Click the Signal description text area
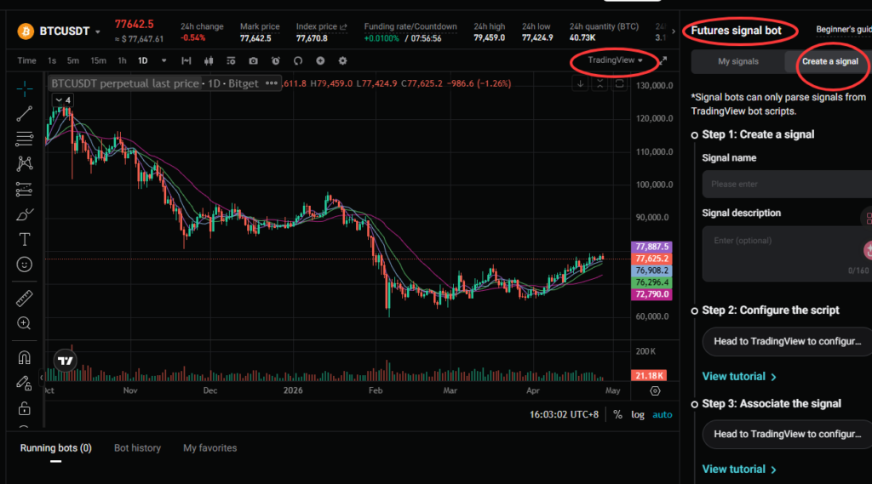 click(787, 253)
